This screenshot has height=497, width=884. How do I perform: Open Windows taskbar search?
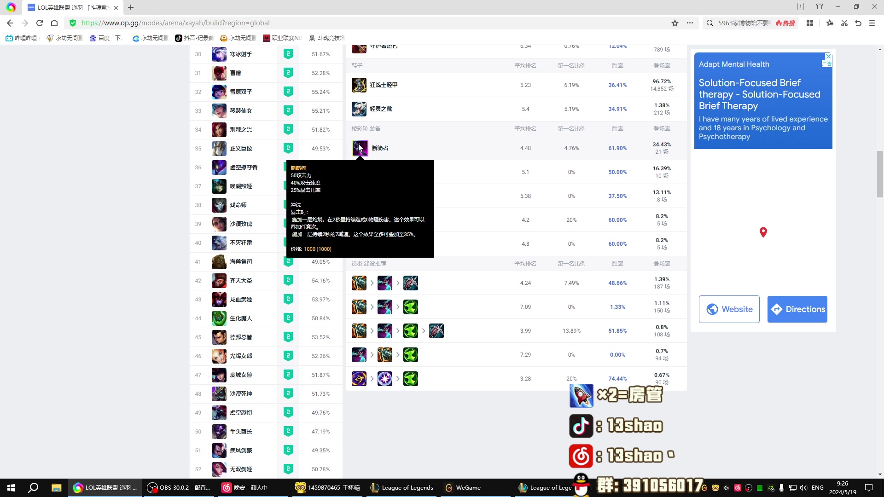tap(33, 488)
